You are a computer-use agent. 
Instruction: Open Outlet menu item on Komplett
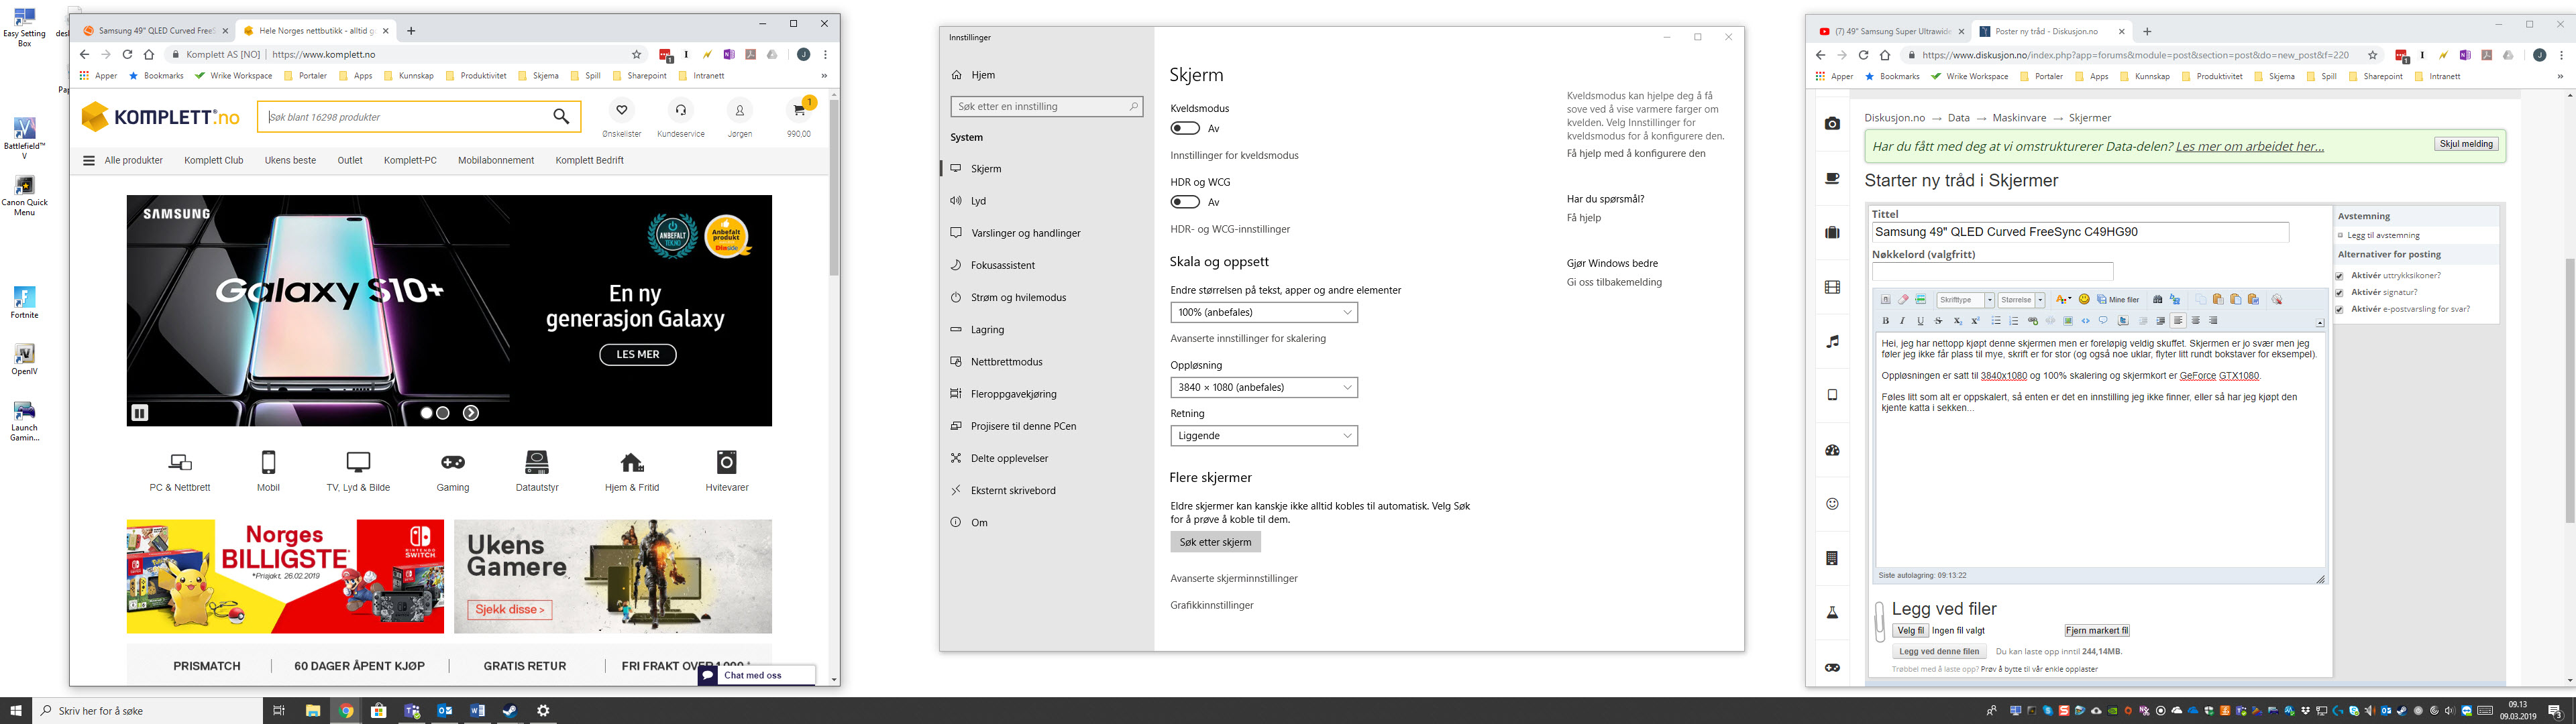350,160
